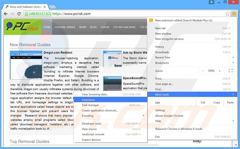Expand the Help submenu arrow
The height and width of the screenshot is (149, 240).
[233, 121]
